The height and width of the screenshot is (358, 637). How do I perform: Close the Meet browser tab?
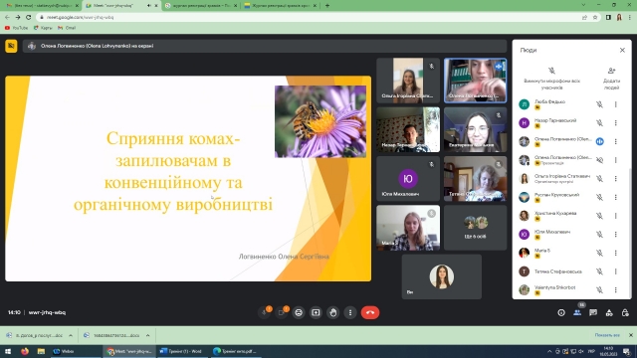(156, 6)
